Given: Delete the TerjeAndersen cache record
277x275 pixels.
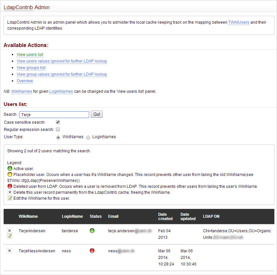Looking at the screenshot, I should [x=10, y=230].
